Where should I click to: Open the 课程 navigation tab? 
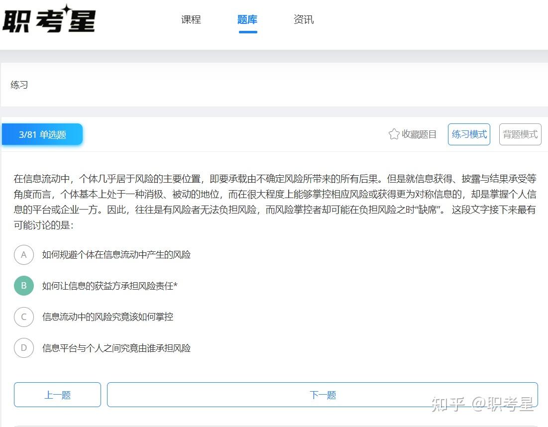click(191, 19)
